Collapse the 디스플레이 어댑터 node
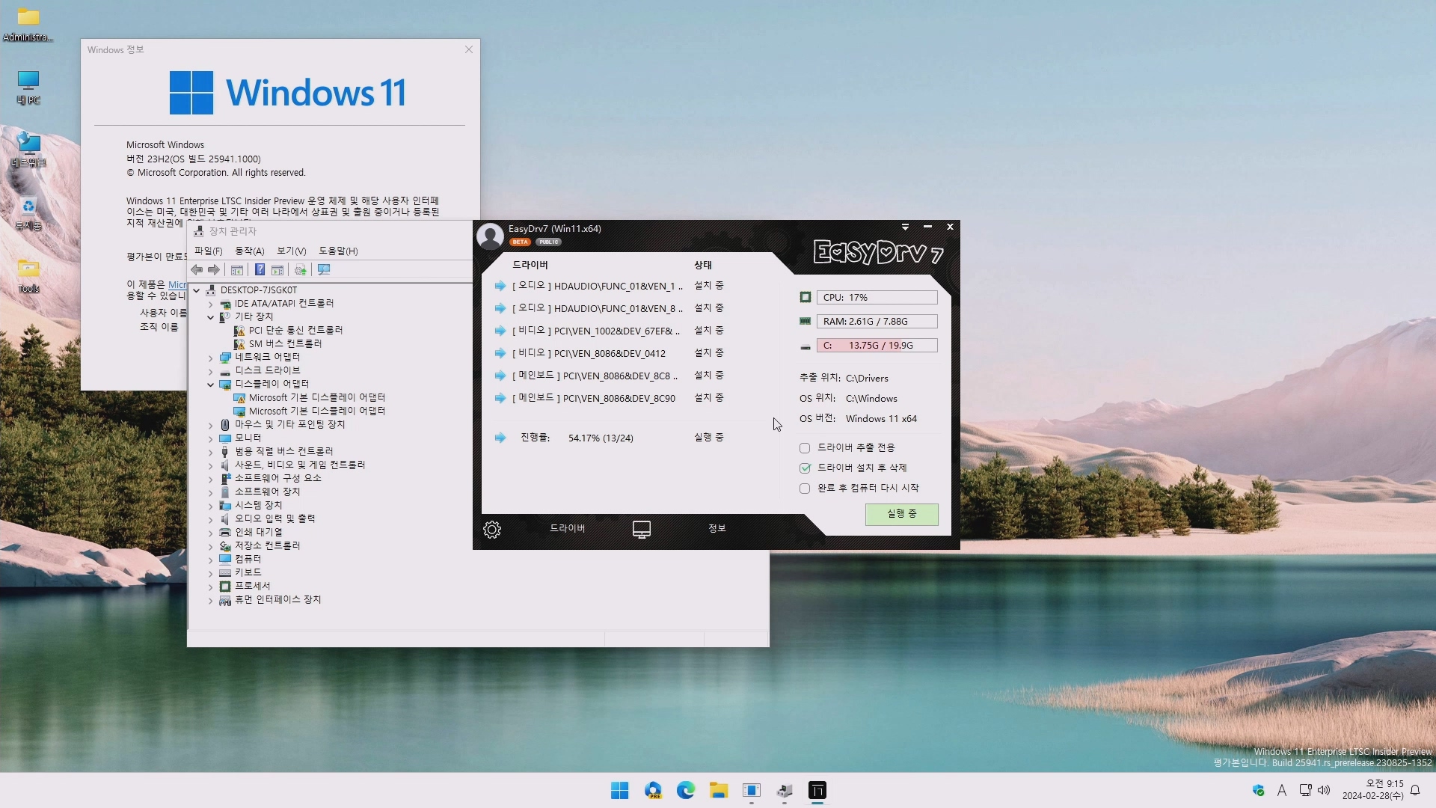1436x808 pixels. (211, 385)
